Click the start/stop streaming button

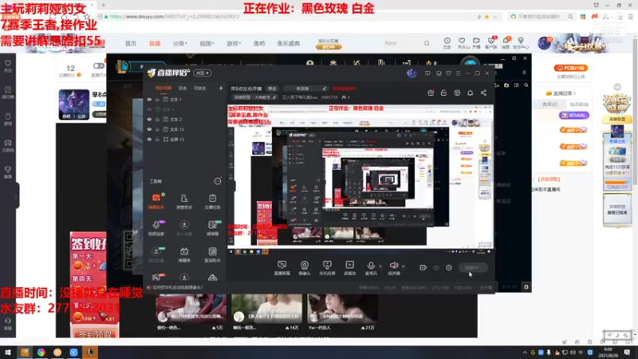click(473, 267)
